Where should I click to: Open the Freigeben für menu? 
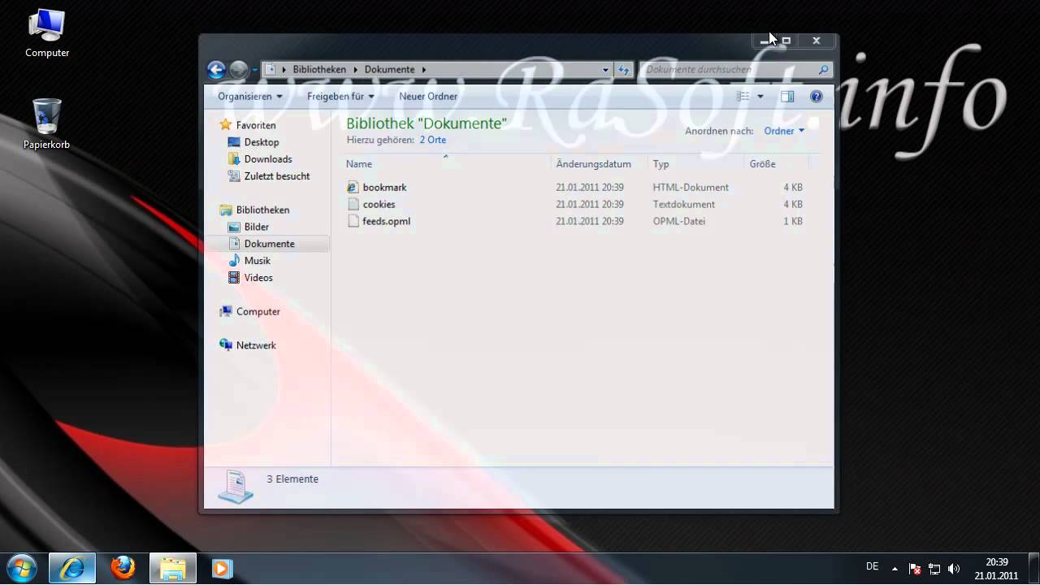[x=340, y=96]
